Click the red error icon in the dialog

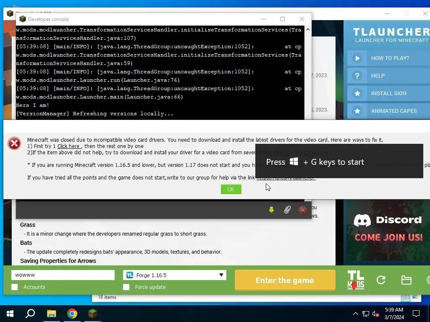point(14,143)
